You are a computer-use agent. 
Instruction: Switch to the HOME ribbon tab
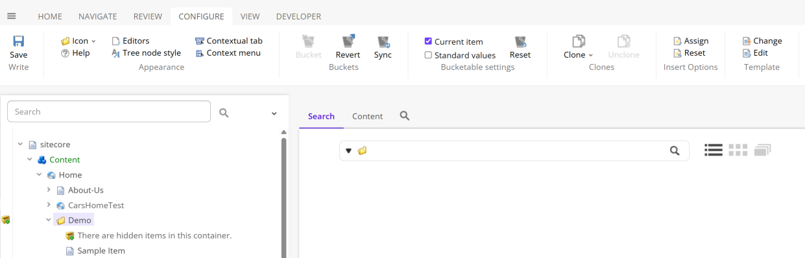(x=50, y=16)
